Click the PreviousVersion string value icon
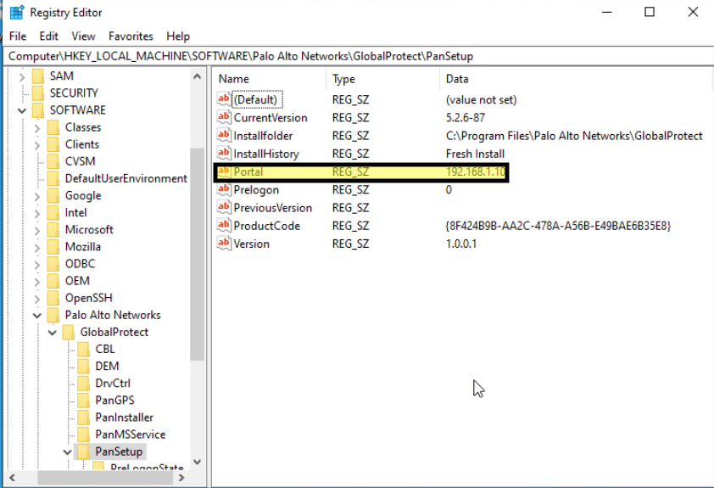The width and height of the screenshot is (714, 488). pyautogui.click(x=224, y=207)
